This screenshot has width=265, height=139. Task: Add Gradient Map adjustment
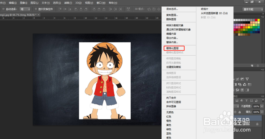click(247, 90)
